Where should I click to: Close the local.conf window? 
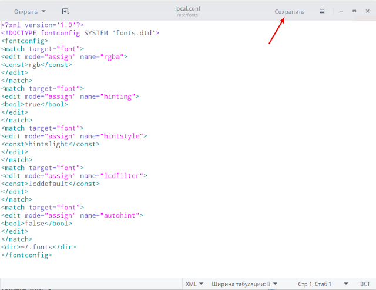pyautogui.click(x=367, y=11)
